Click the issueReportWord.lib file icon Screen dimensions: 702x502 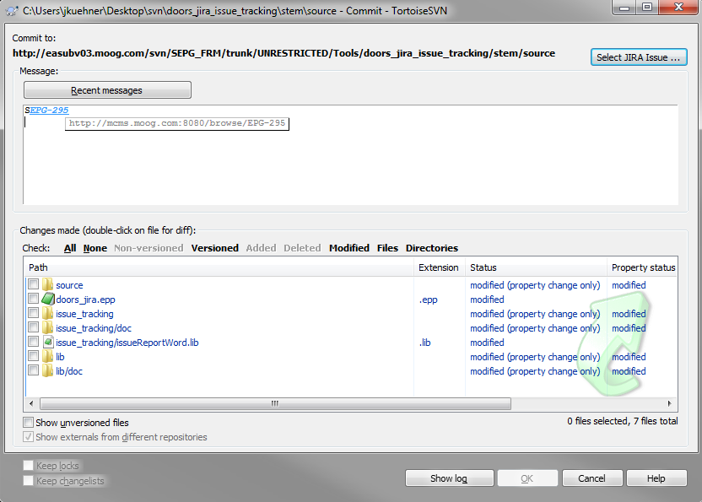tap(48, 343)
